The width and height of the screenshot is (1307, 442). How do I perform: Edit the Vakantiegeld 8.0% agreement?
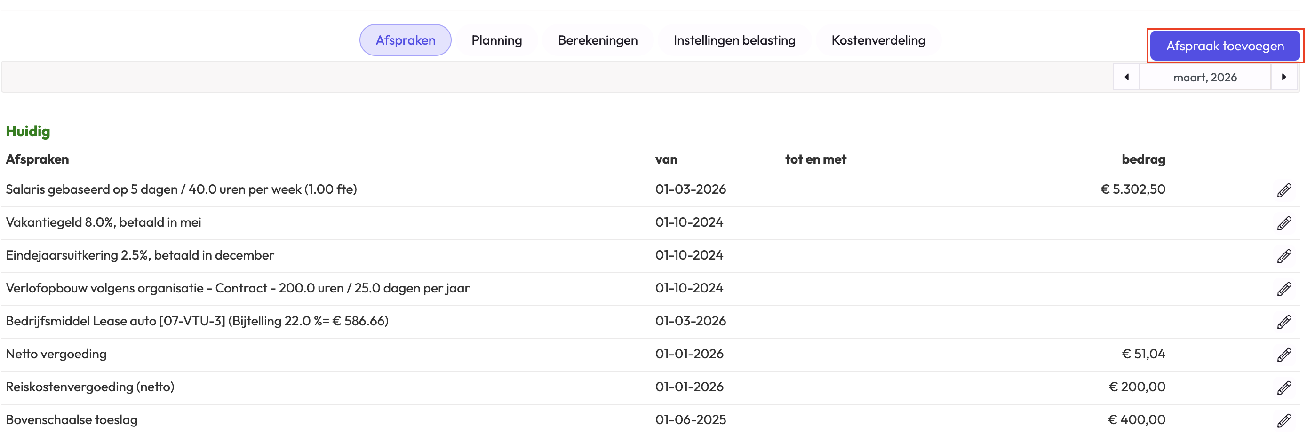(x=1283, y=223)
